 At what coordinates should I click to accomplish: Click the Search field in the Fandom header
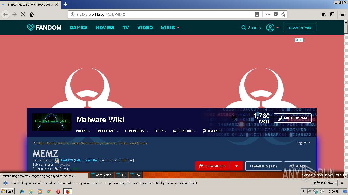251,28
